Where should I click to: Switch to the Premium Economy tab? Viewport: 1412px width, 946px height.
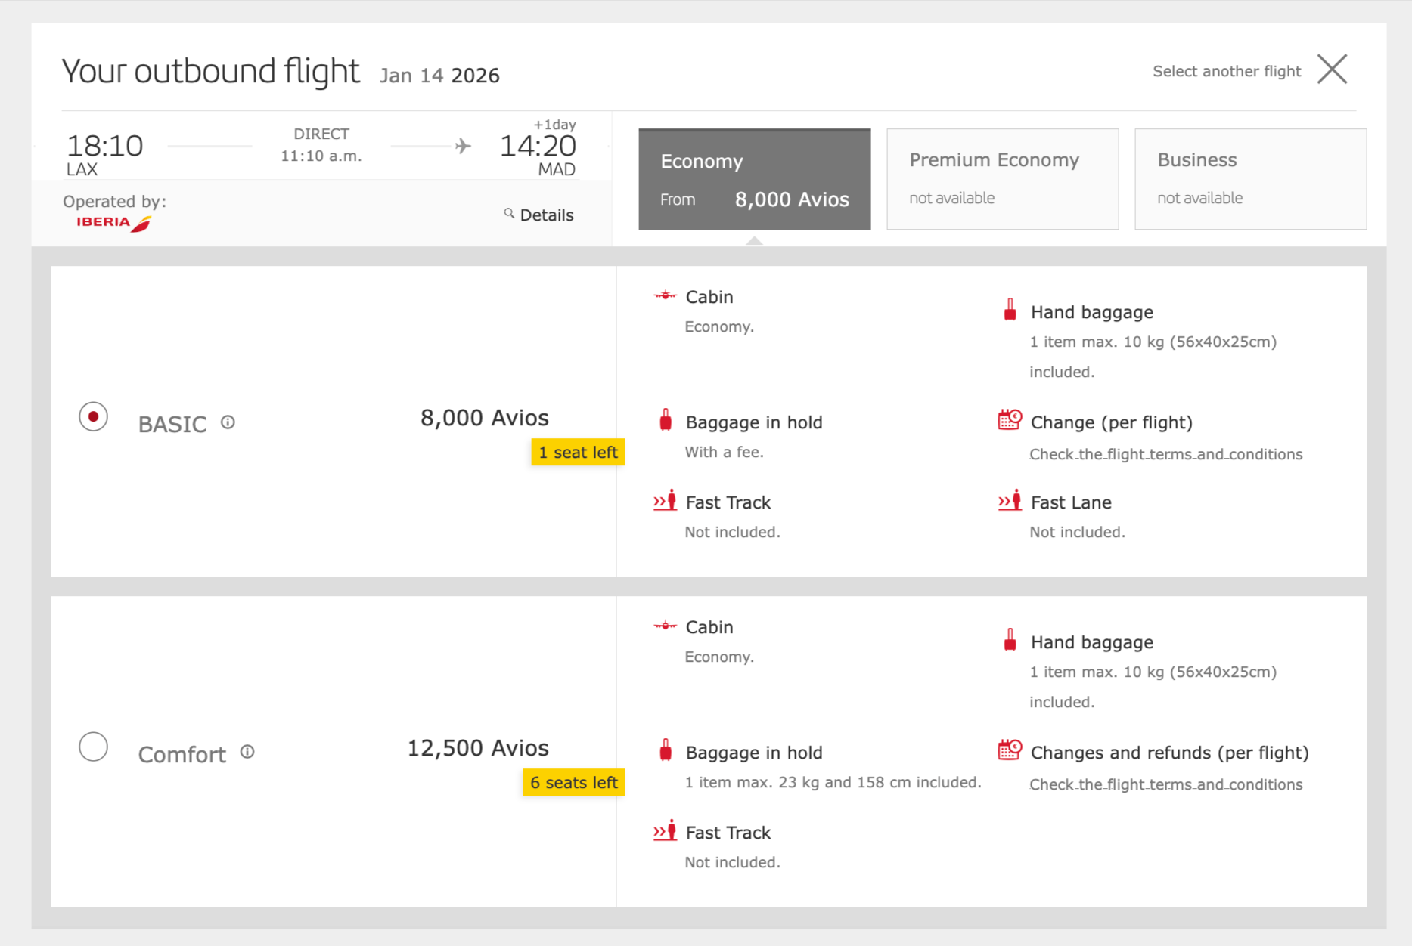pos(1001,178)
